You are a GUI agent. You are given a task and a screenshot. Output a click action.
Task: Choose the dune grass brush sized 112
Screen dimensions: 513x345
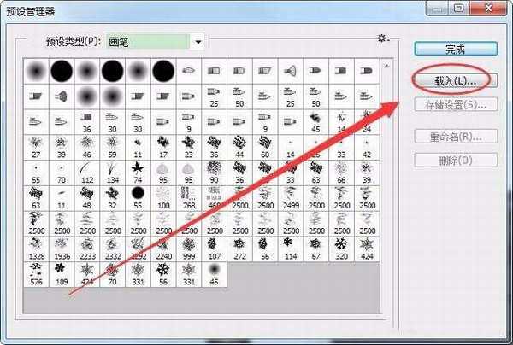pos(87,173)
